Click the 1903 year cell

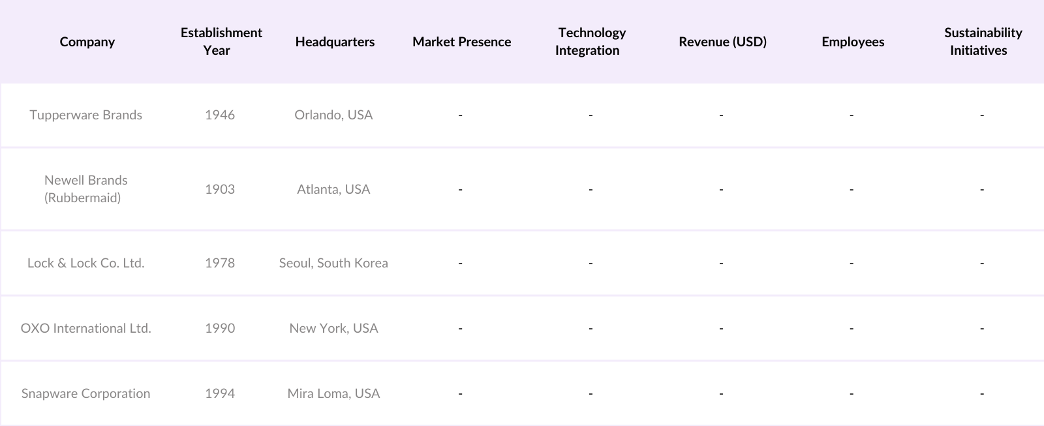click(220, 189)
